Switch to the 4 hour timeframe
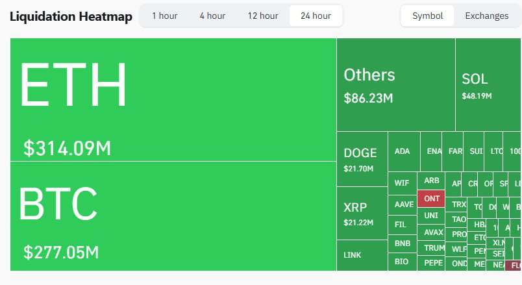 point(212,16)
